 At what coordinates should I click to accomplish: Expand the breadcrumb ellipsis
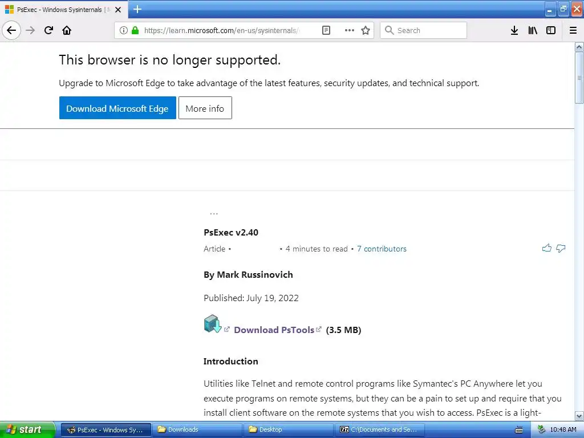click(x=214, y=213)
